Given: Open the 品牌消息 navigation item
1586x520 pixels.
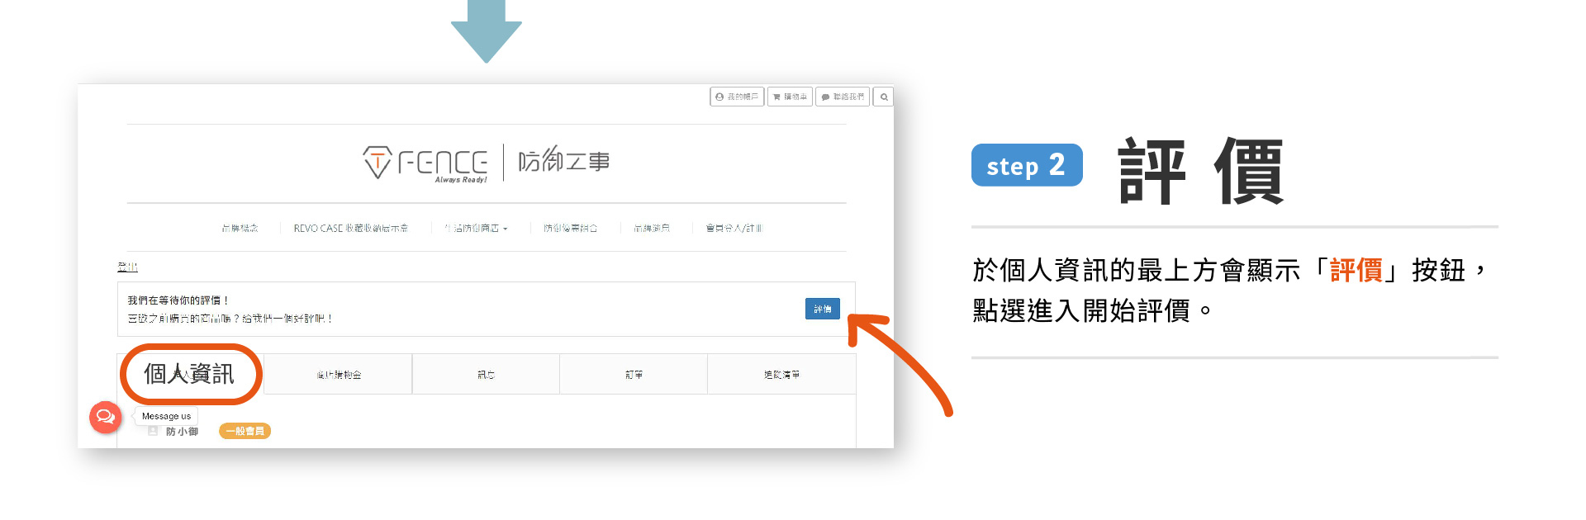Looking at the screenshot, I should pyautogui.click(x=652, y=228).
